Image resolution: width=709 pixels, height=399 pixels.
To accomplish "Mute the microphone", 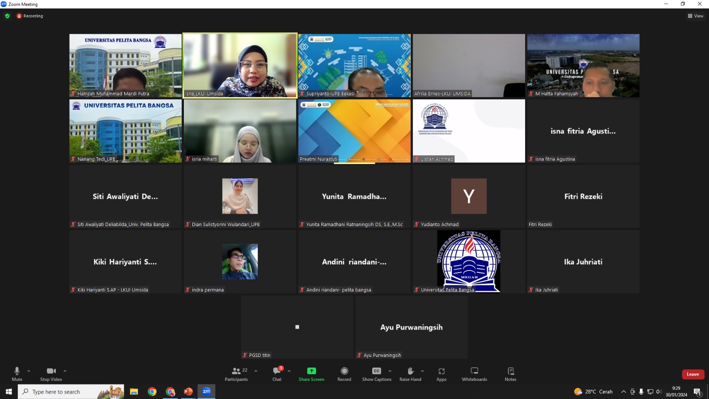I will click(17, 374).
